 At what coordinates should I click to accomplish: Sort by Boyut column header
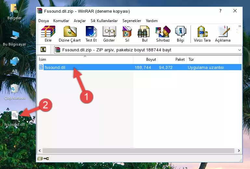point(145,59)
